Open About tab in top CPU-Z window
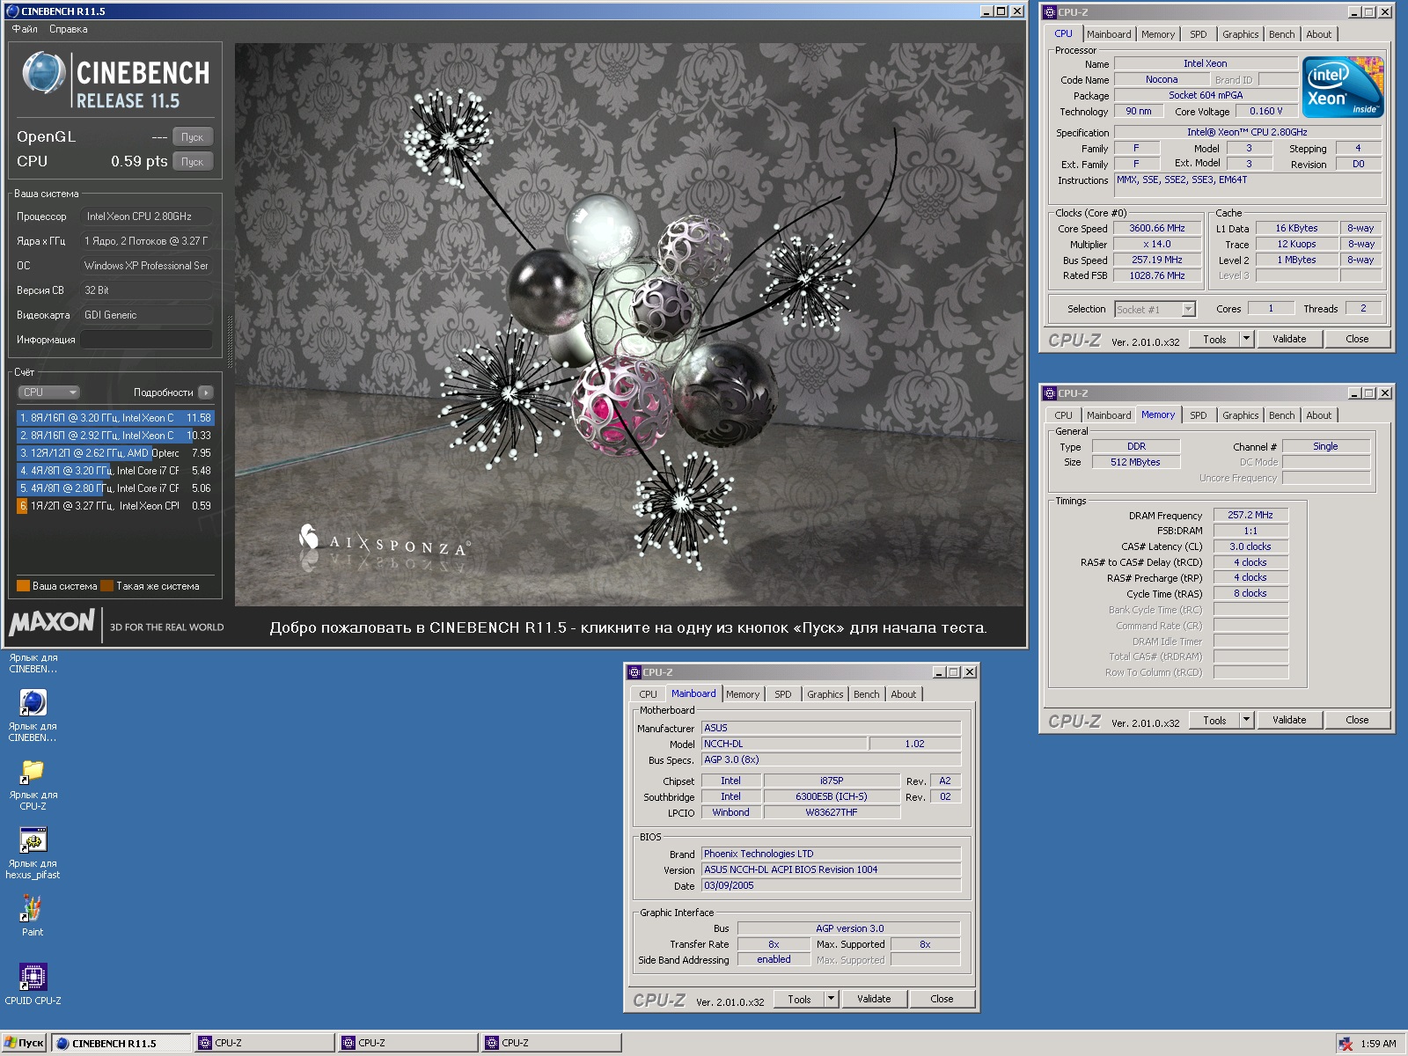Image resolution: width=1408 pixels, height=1056 pixels. [x=1318, y=34]
